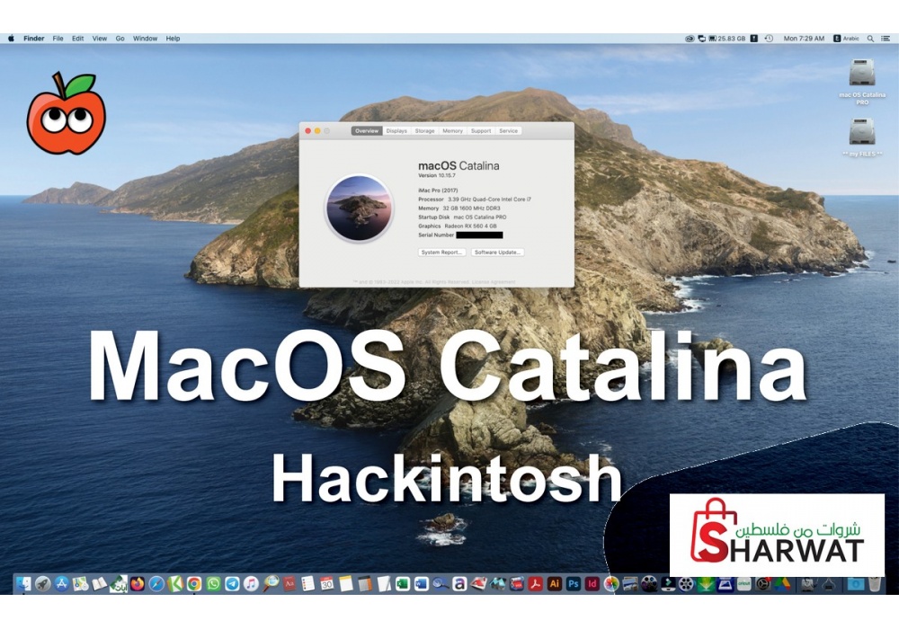Screen dimensions: 899x629
Task: Launch Telegram from the dock
Action: [232, 584]
